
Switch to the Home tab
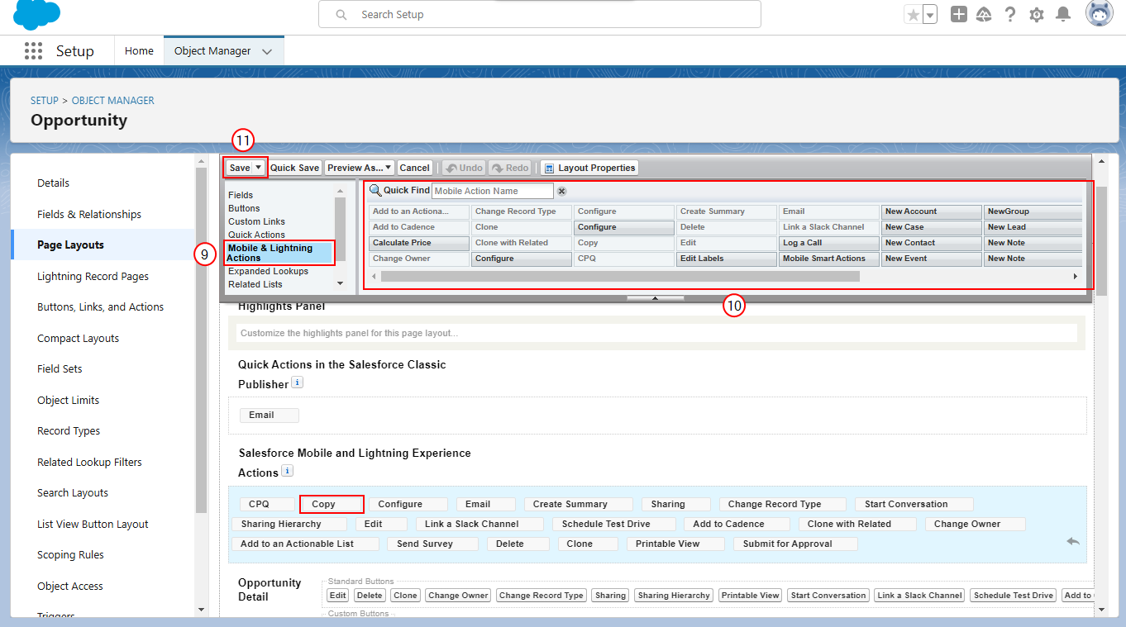(139, 51)
